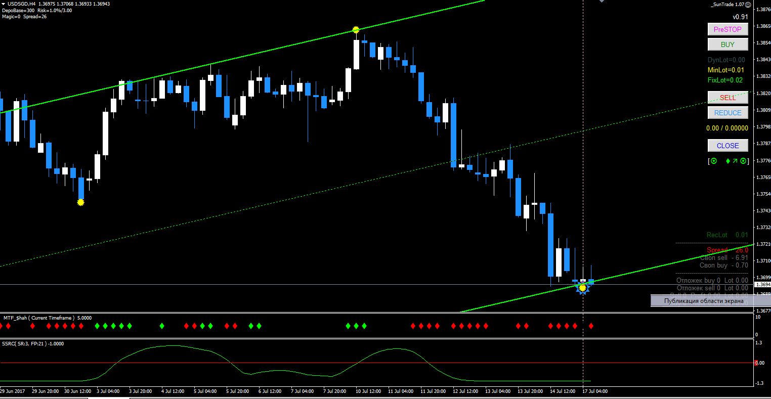Select the yellow sun marker on the lower channel line

pyautogui.click(x=583, y=288)
